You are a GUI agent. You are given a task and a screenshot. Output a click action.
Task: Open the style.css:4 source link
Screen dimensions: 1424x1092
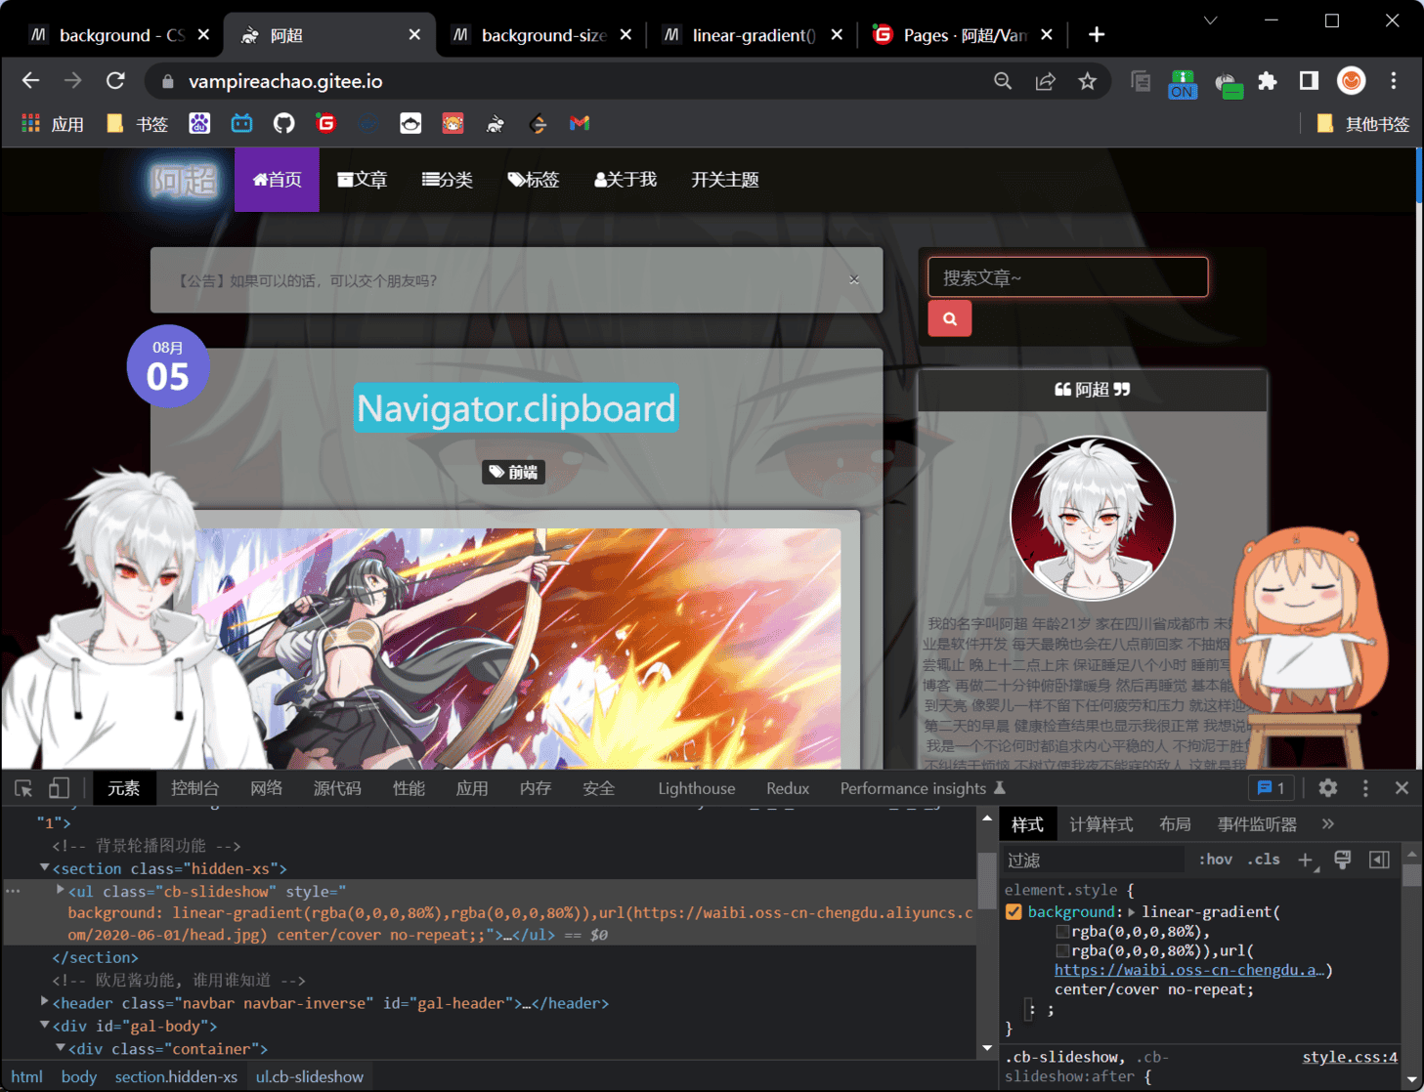point(1349,1057)
